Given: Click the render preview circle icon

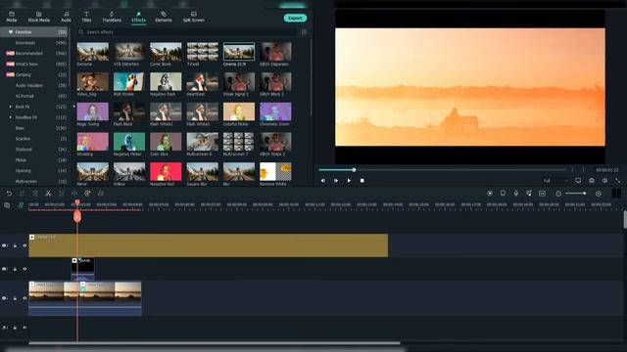Looking at the screenshot, I should coord(490,194).
